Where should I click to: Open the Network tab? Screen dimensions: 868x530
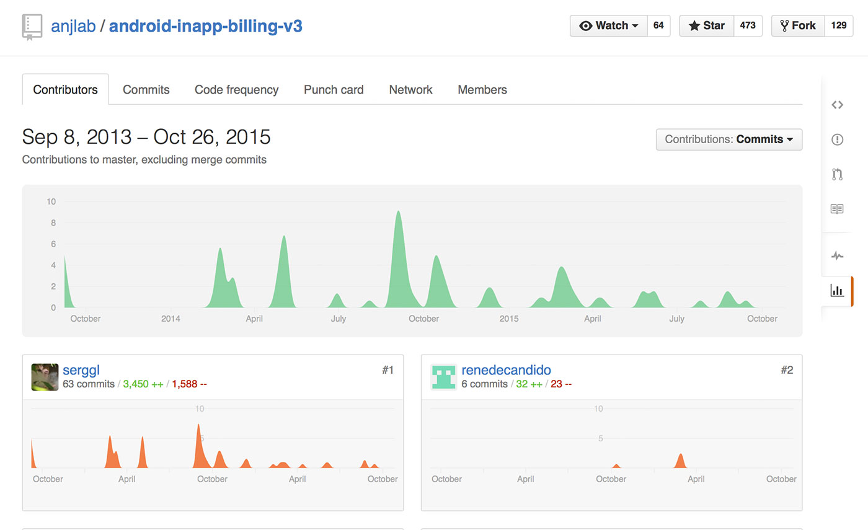(x=410, y=90)
